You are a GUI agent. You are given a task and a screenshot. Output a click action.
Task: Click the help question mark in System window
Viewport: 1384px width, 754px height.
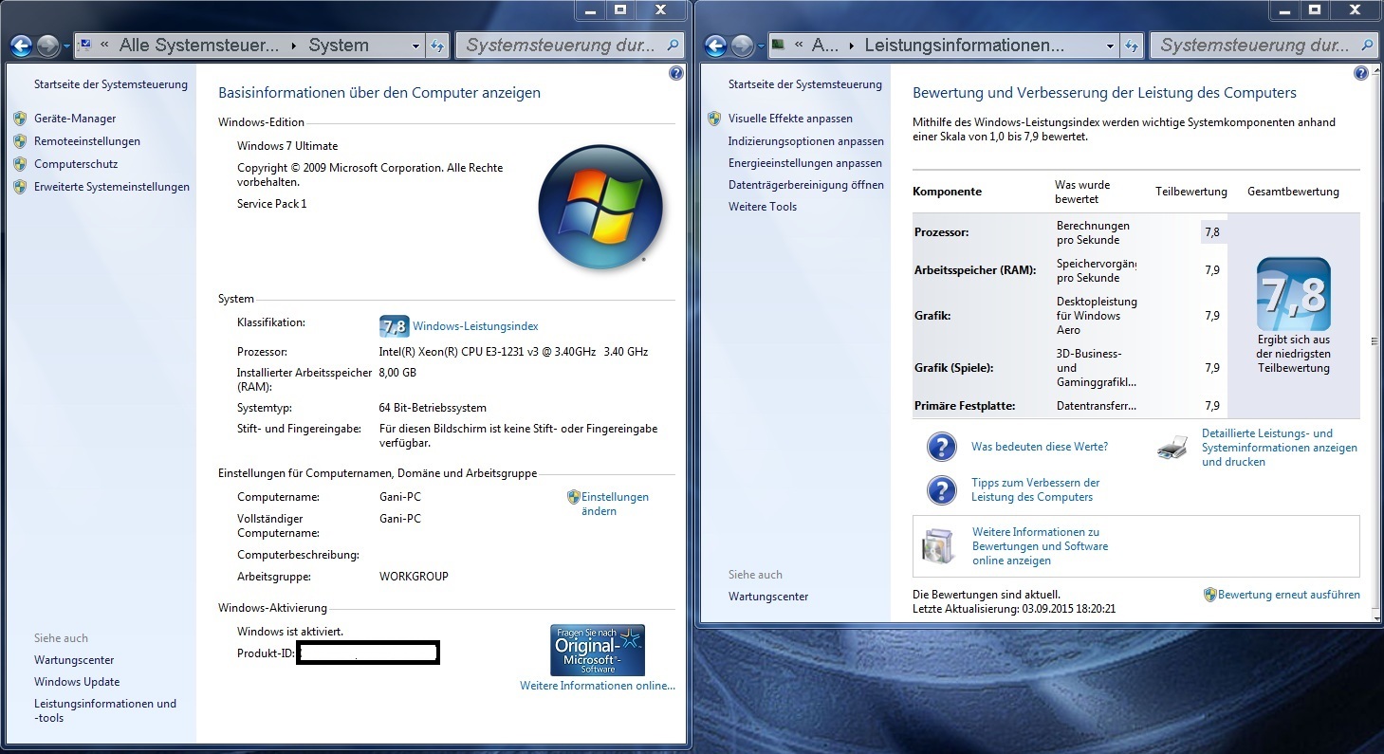tap(676, 73)
